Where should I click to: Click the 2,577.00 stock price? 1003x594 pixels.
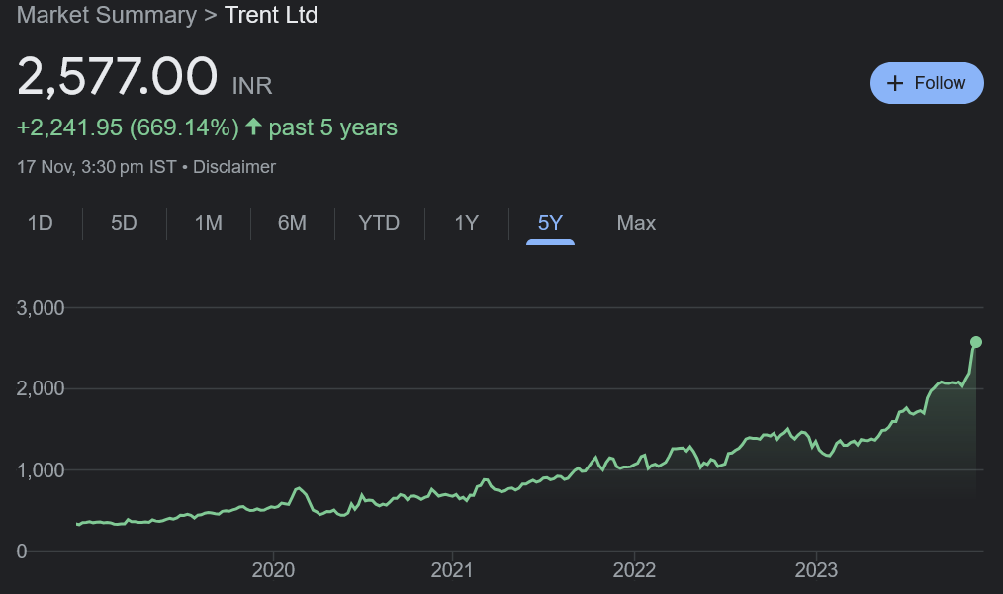tap(117, 77)
